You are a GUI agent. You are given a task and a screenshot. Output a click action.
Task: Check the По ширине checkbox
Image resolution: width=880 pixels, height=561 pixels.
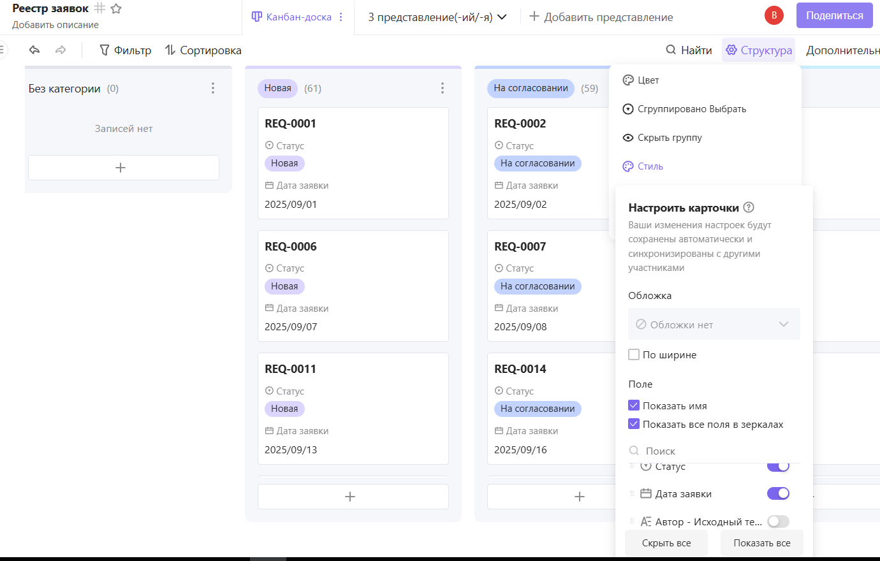tap(634, 354)
